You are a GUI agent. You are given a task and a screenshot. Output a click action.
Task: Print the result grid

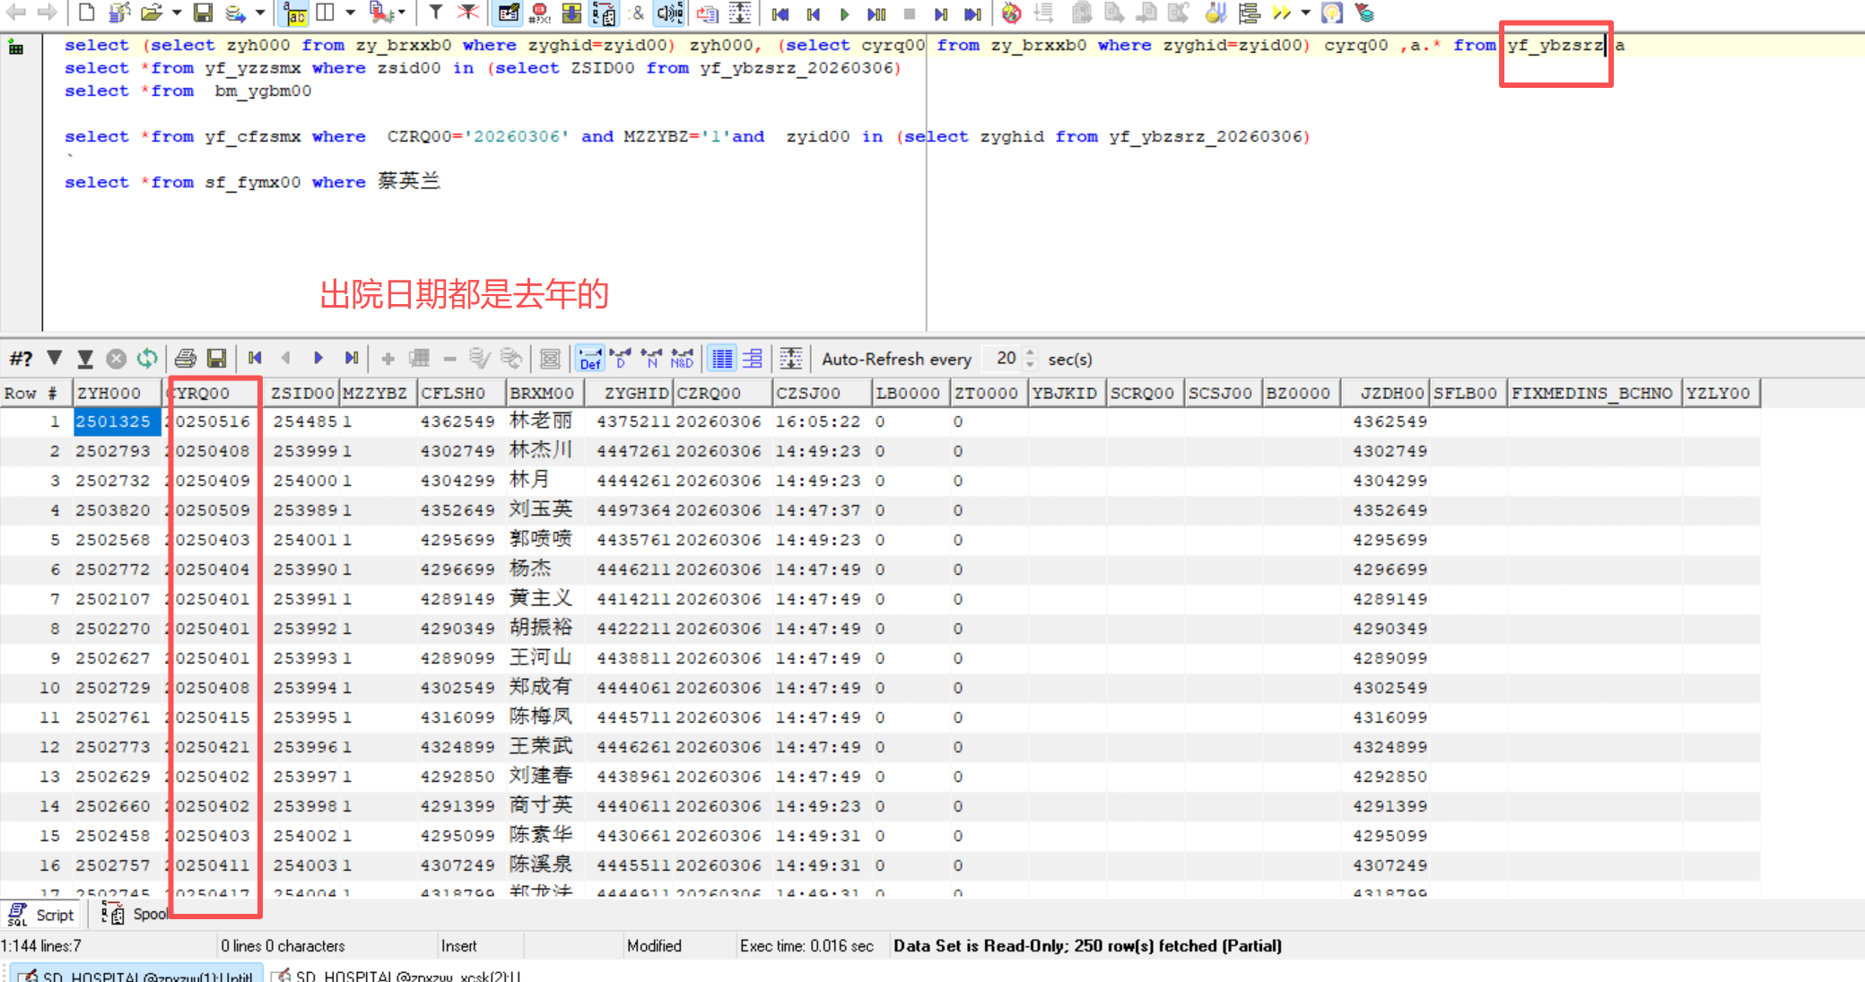pos(186,359)
